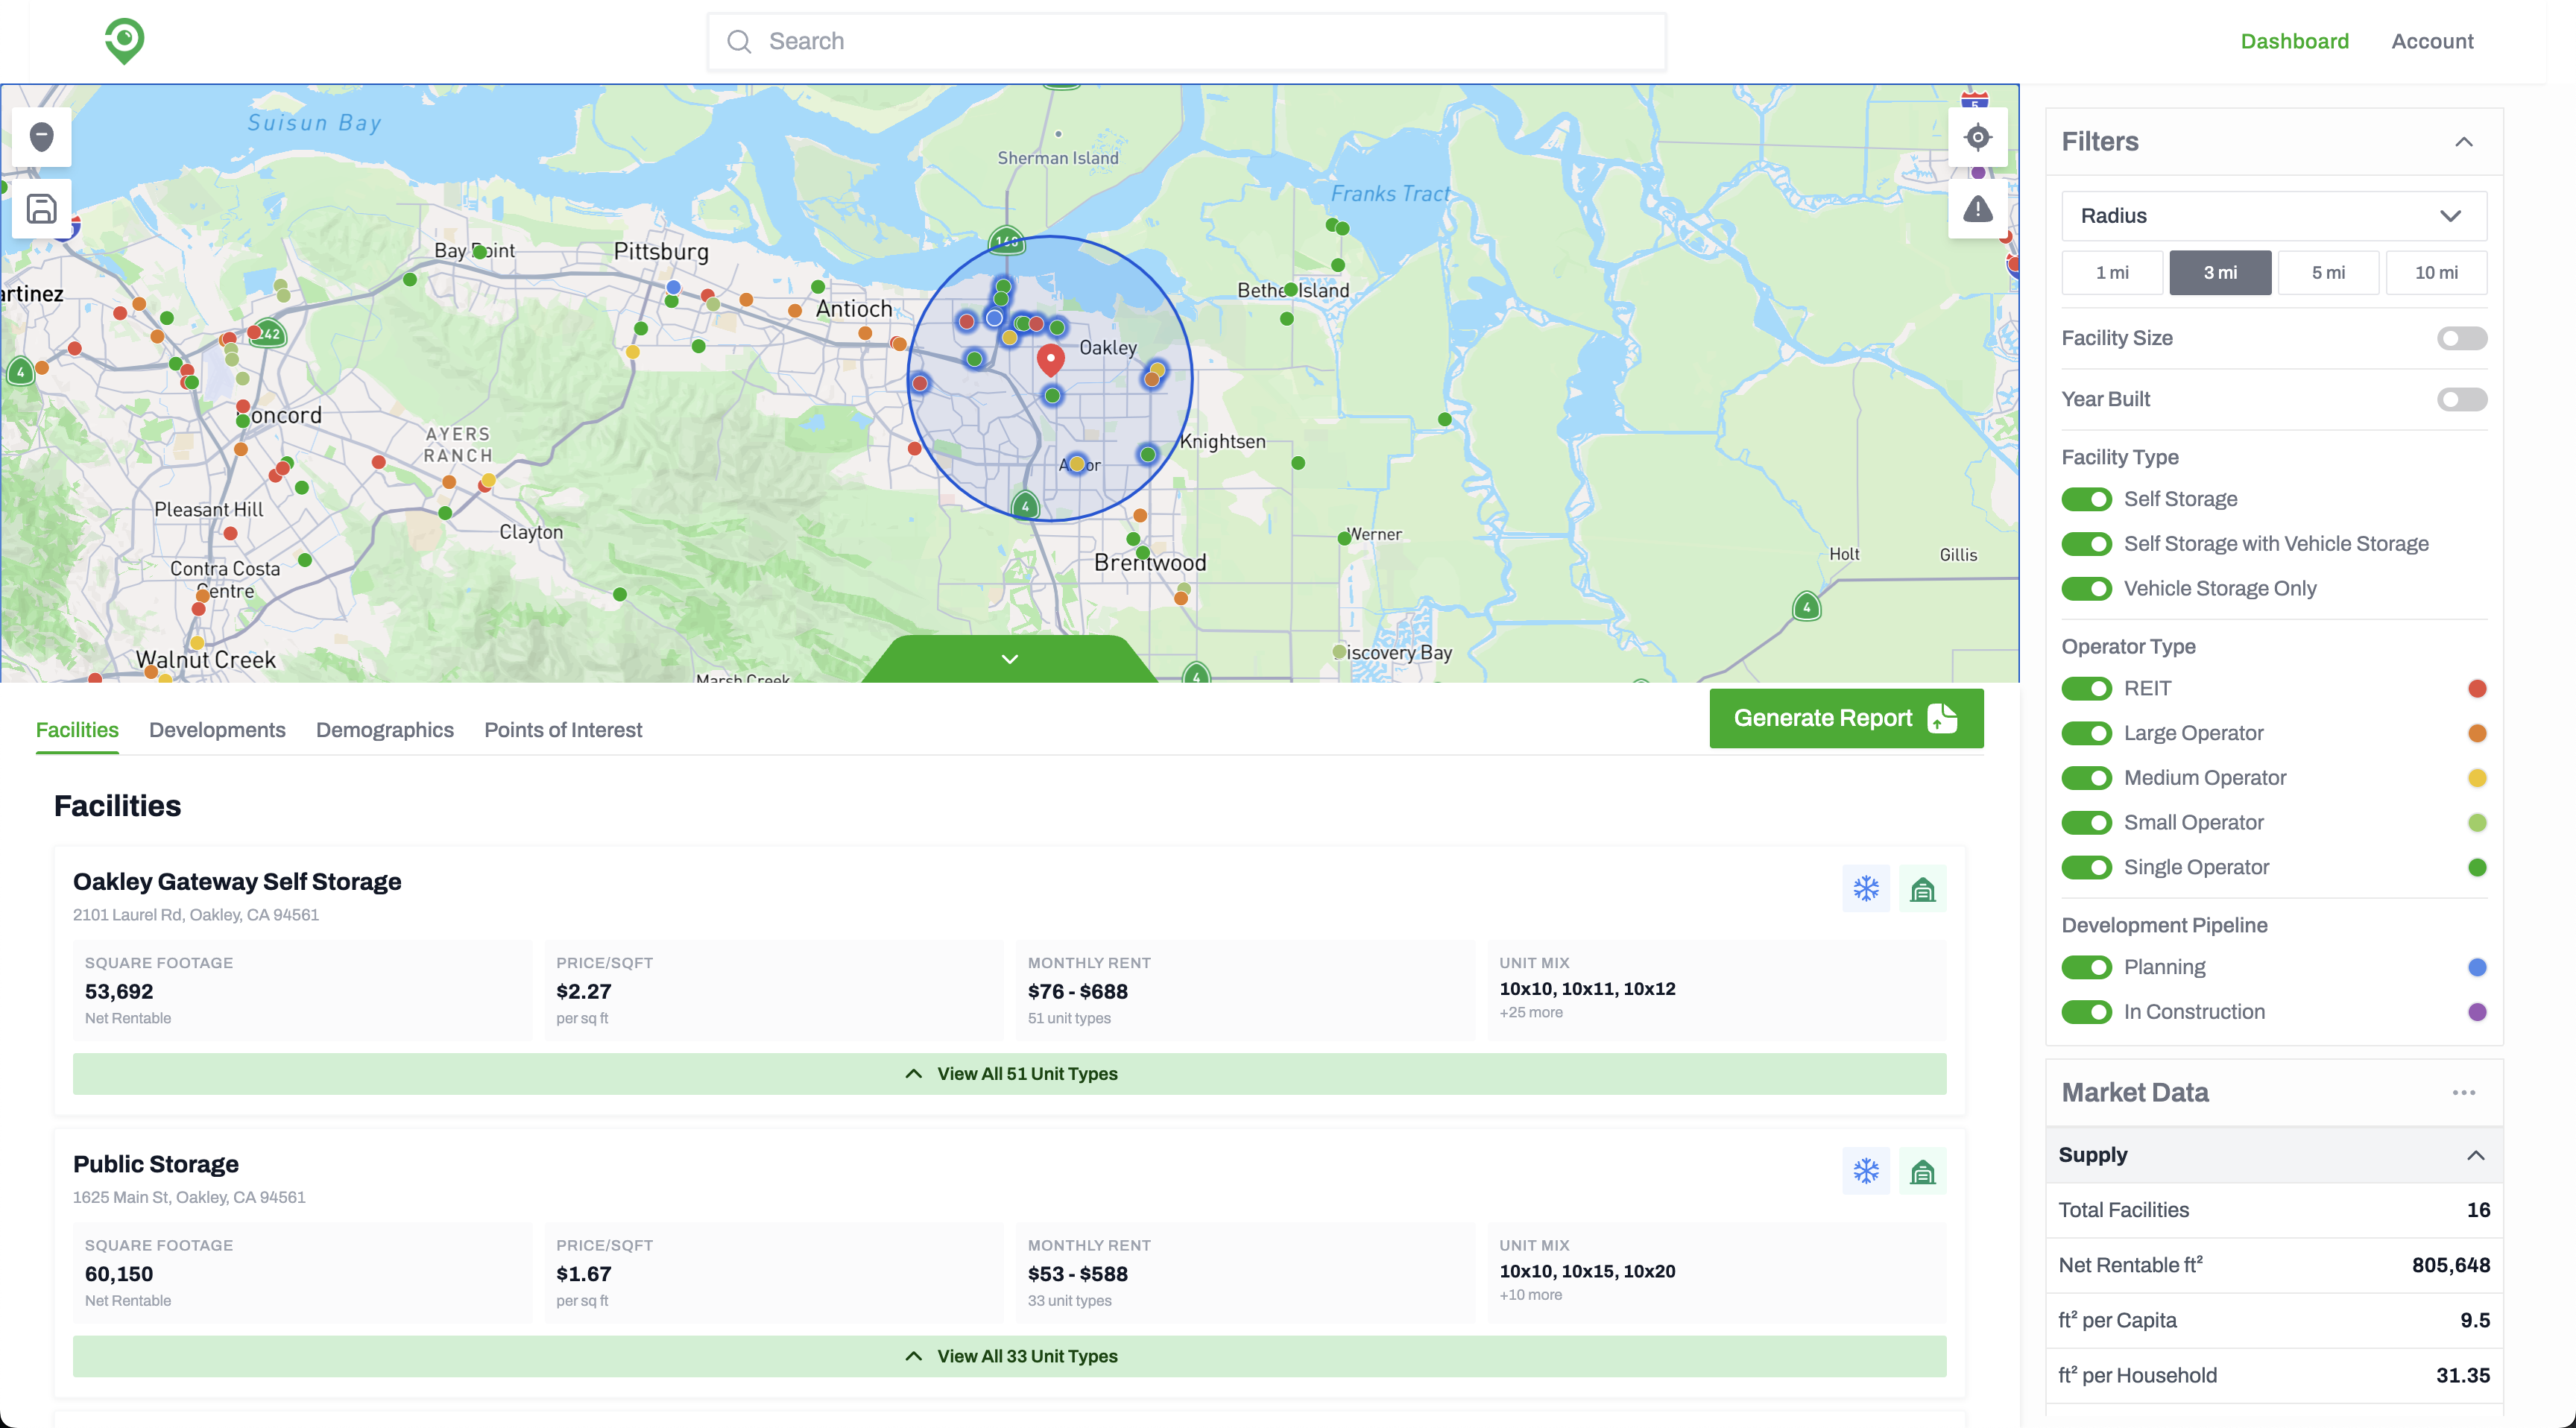Screen dimensions: 2576x1428
Task: Disable the REIT operator toggle
Action: pos(2086,689)
